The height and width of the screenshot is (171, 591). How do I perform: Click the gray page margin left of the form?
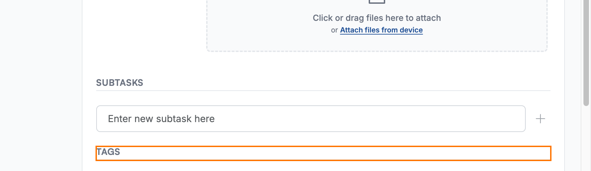[x=41, y=85]
